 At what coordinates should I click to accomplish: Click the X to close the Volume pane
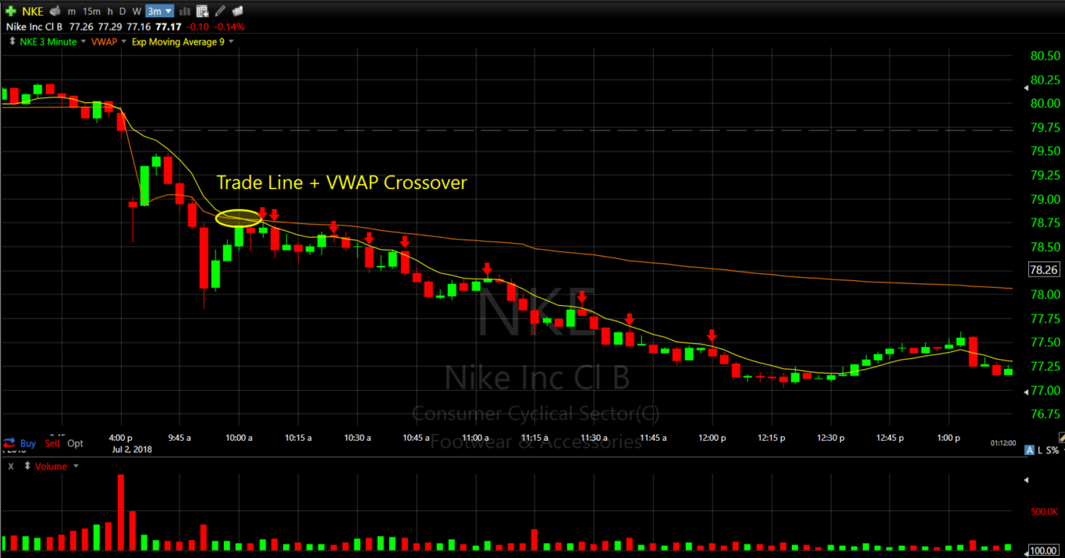10,466
